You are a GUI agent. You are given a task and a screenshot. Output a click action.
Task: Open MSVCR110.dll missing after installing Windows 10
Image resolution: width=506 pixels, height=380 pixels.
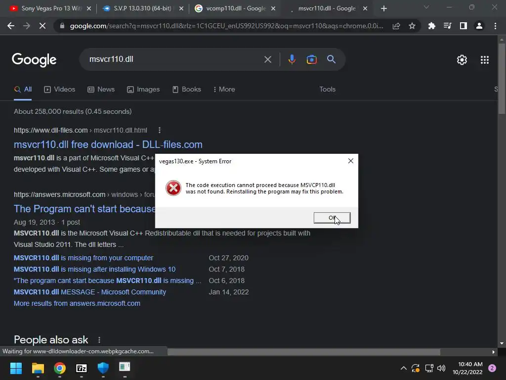point(94,269)
